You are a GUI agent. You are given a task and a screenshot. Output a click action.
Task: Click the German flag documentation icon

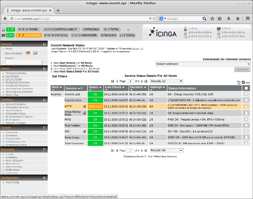click(28, 53)
